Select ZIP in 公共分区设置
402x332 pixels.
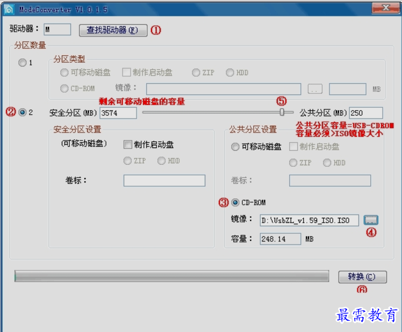click(293, 163)
